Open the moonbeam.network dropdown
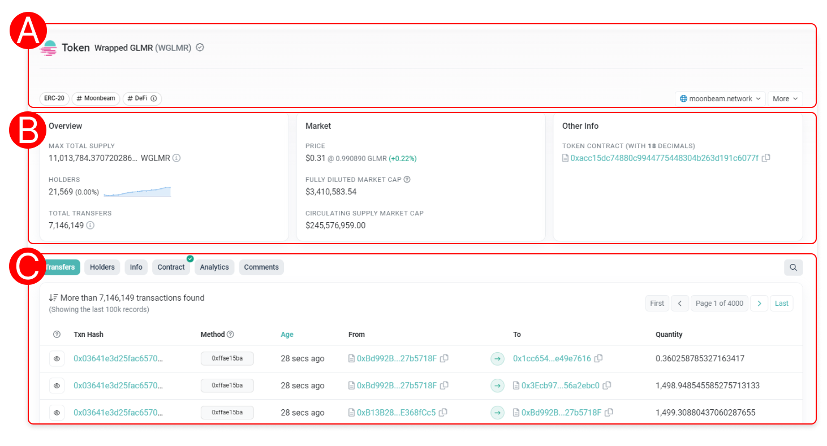This screenshot has width=827, height=446. tap(720, 98)
